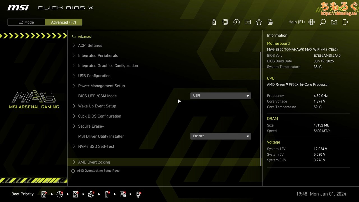Select the USB key boot device icon
Screen dimensions: 359x202
[x=107, y=194]
